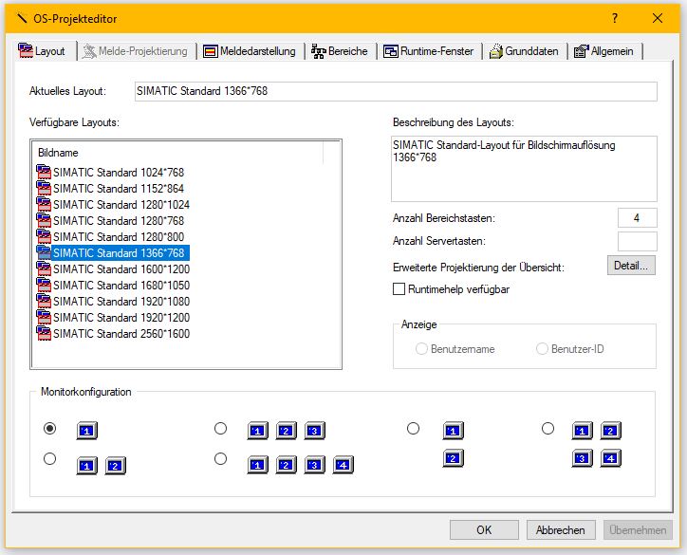Click the layout icon next to SIMATIC Standard 2560*1600

point(44,333)
